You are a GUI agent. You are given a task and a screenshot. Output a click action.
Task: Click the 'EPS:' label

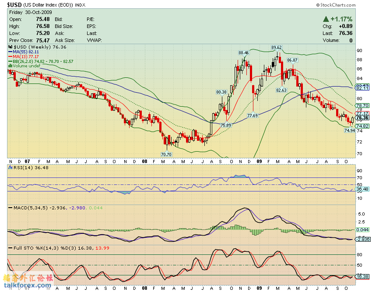91,26
